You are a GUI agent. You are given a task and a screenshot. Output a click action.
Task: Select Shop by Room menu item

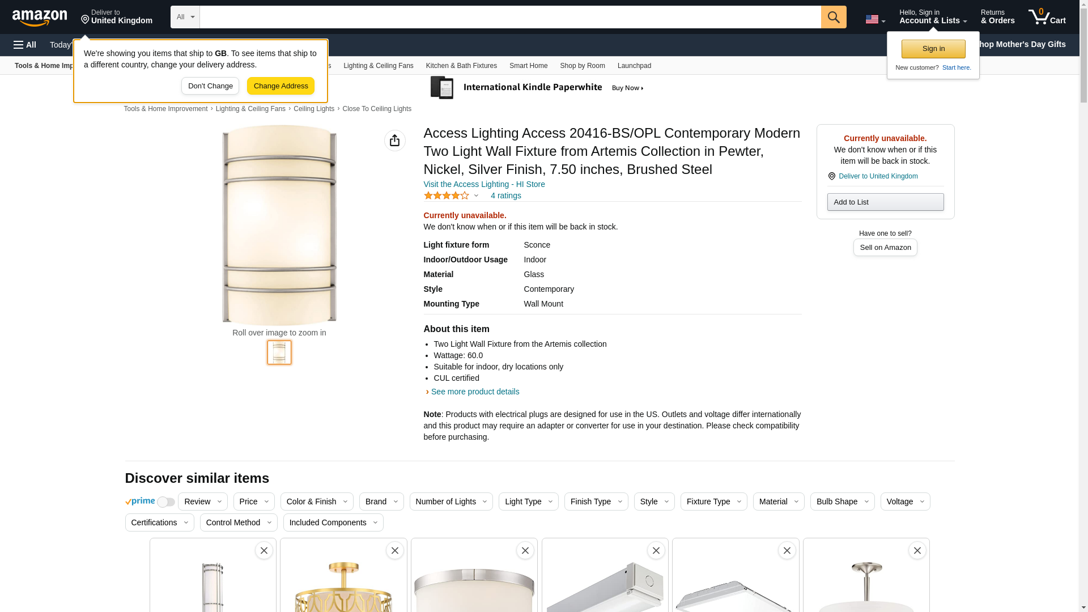coord(583,66)
